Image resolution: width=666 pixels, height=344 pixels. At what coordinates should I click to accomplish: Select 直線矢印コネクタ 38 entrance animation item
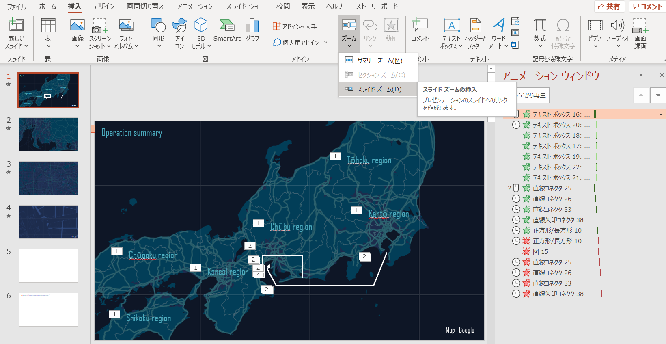558,220
